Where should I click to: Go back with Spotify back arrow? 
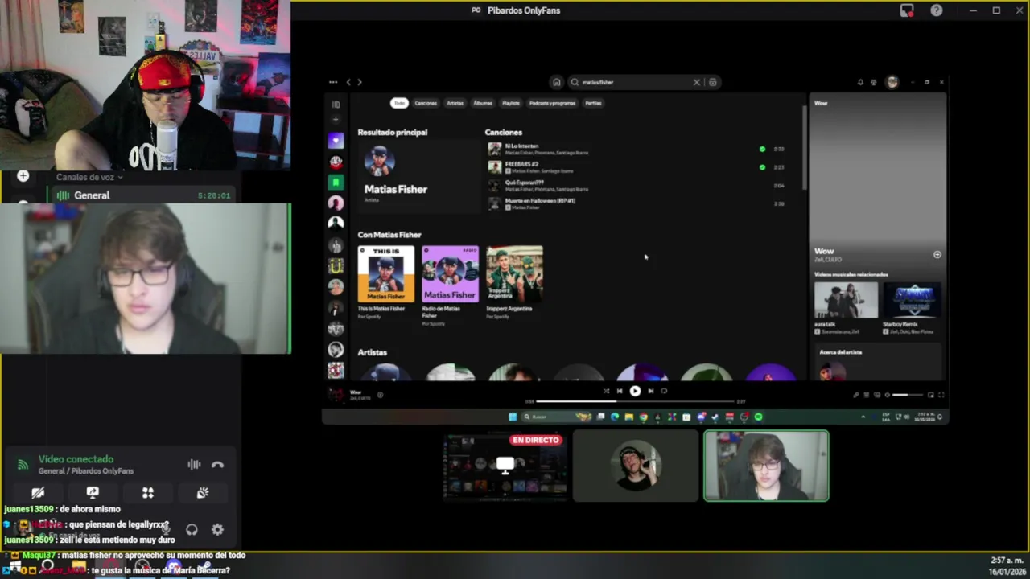point(348,82)
